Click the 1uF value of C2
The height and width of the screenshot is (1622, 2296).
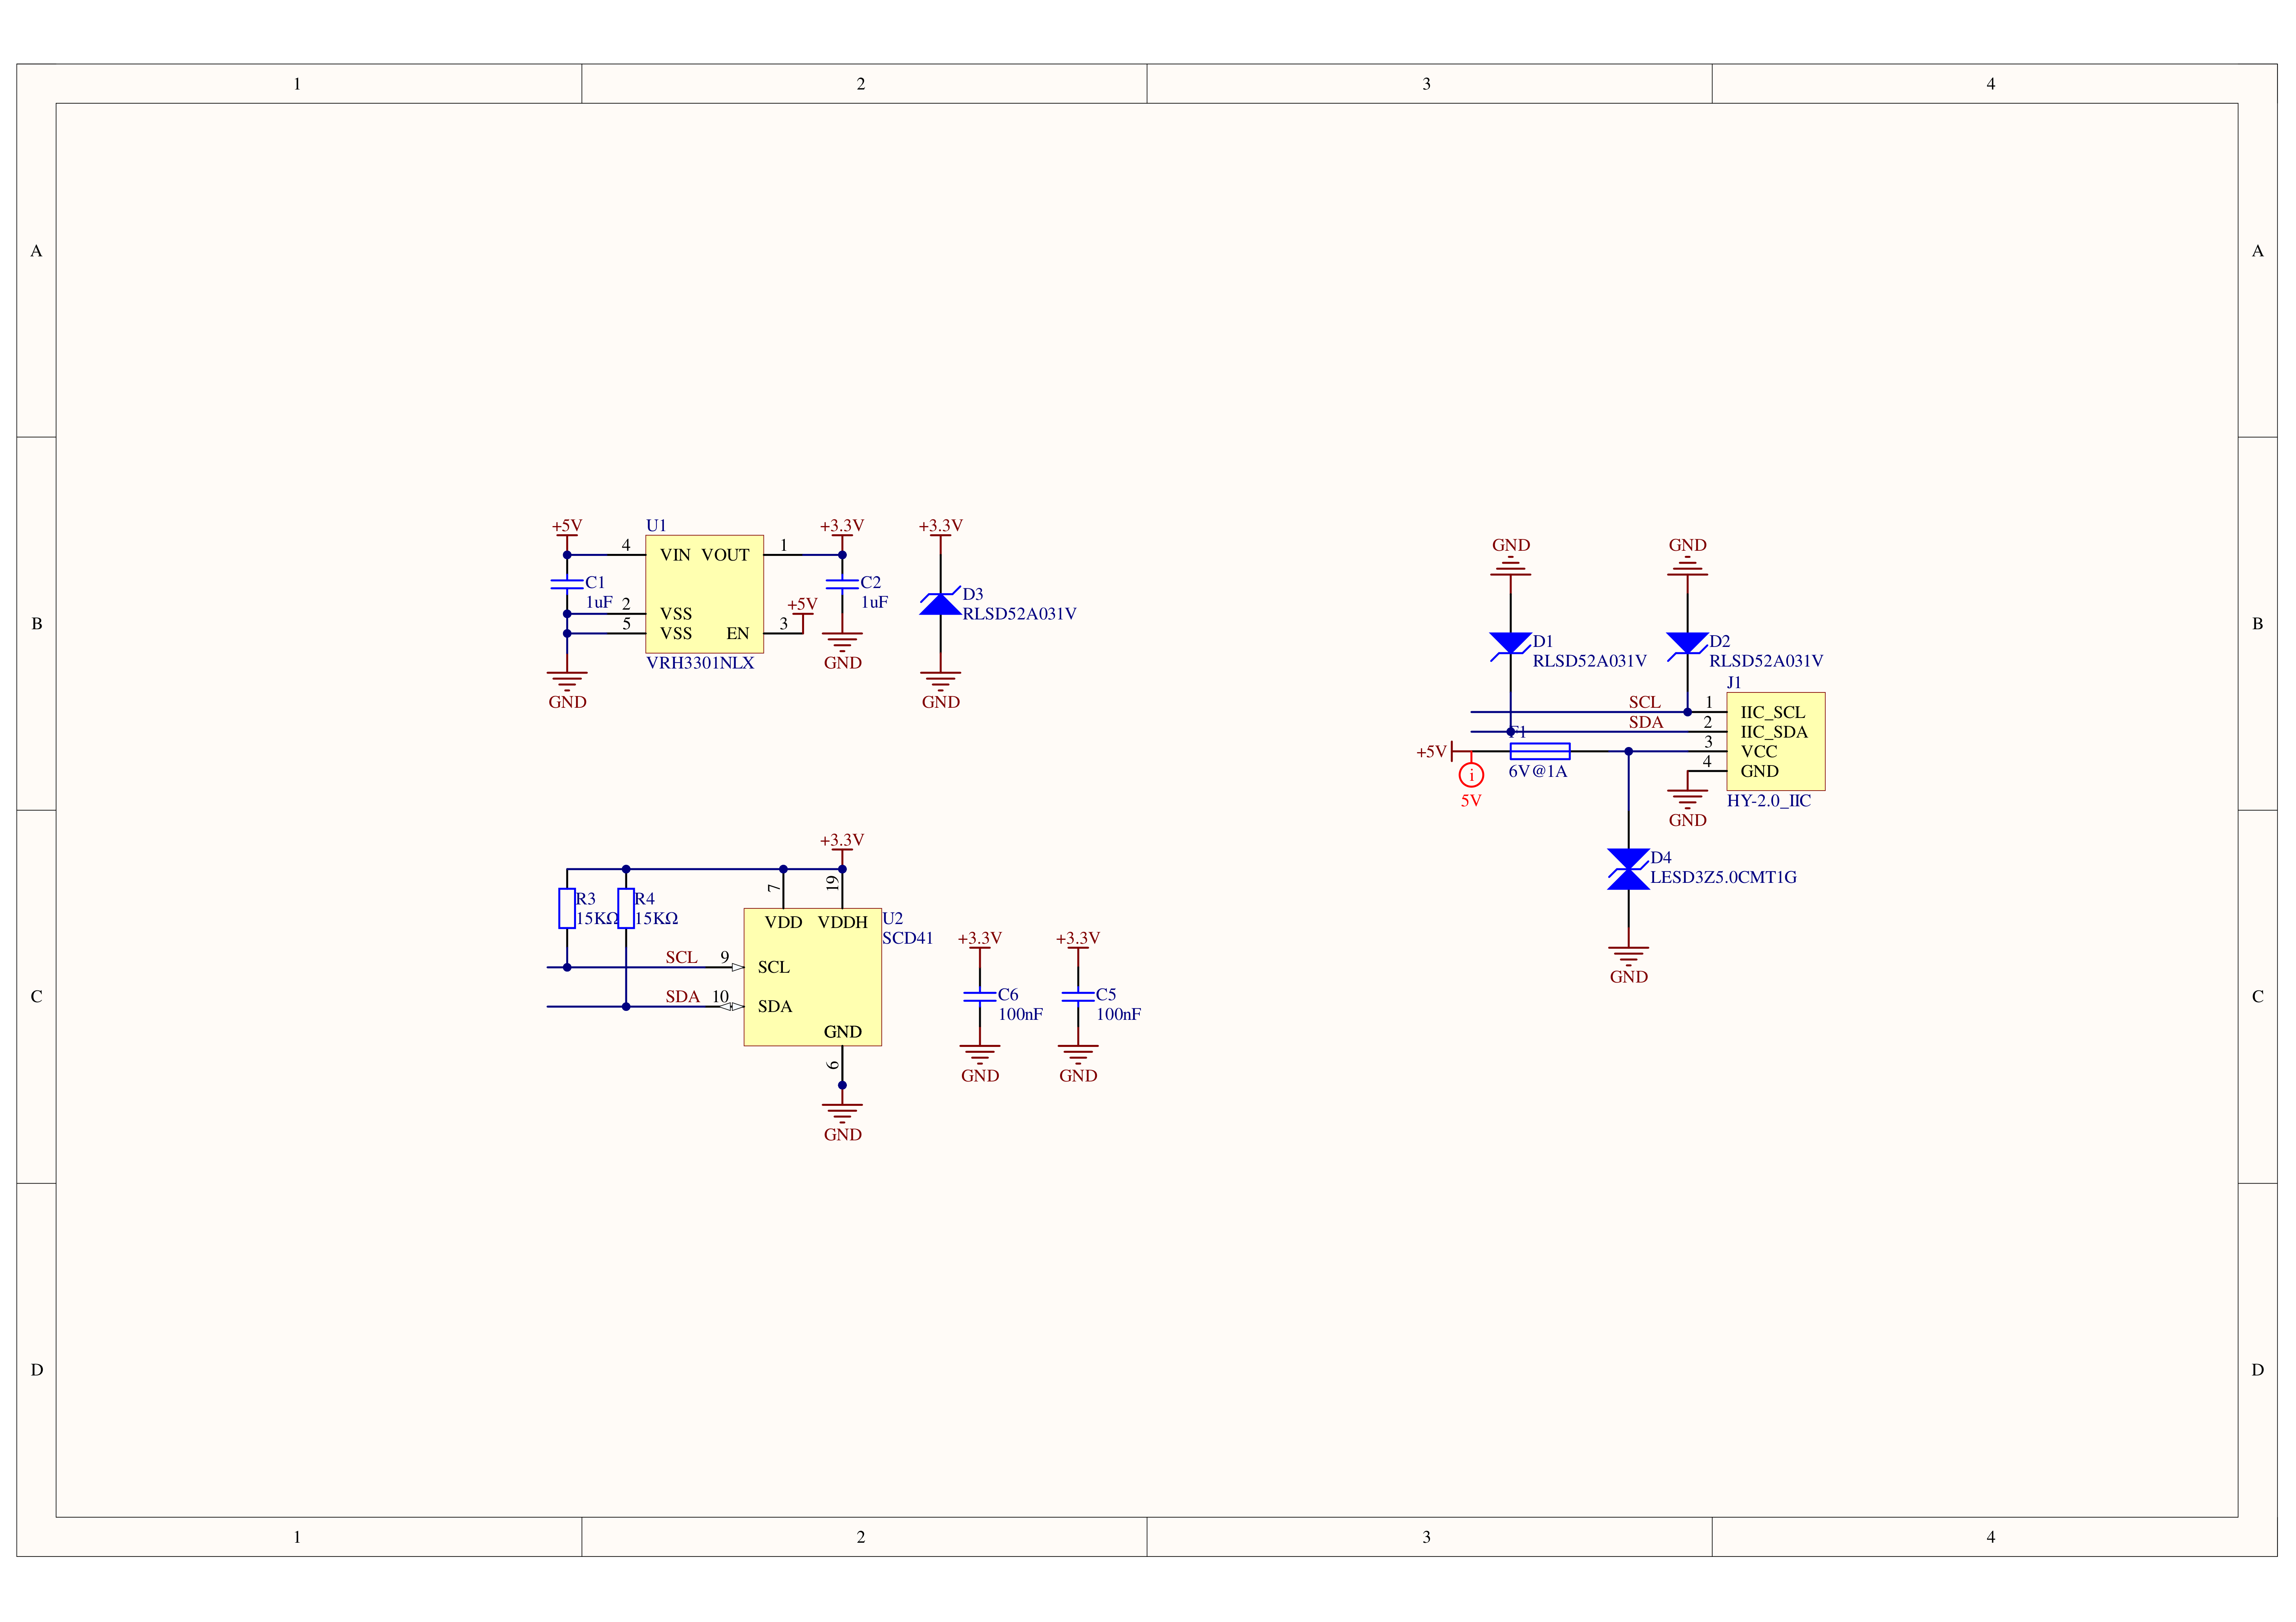point(874,602)
